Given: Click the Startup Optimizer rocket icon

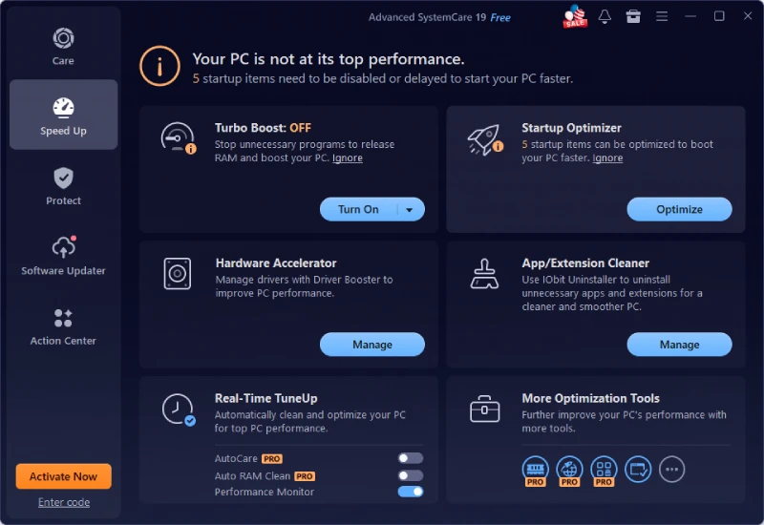Looking at the screenshot, I should 485,139.
